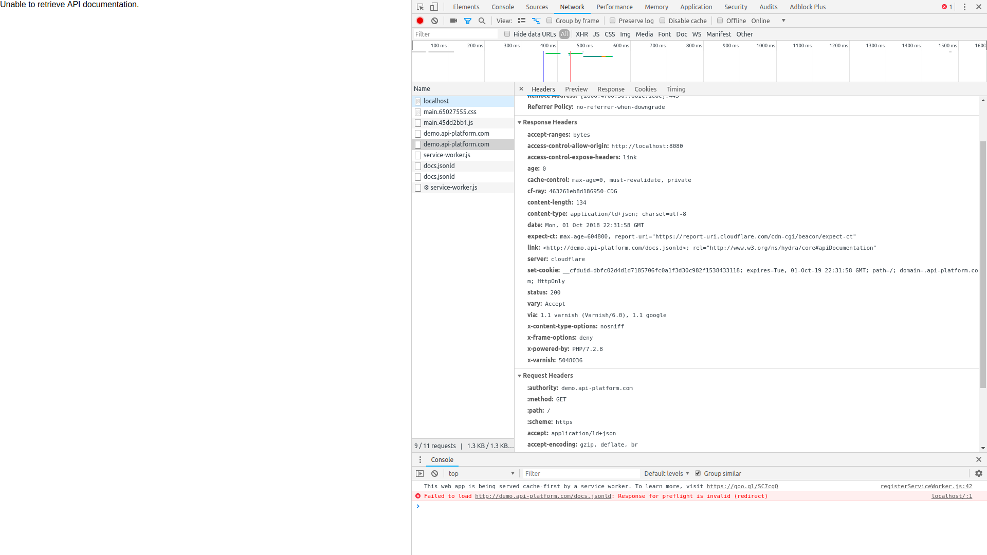Viewport: 987px width, 555px height.
Task: Open network search magnifier
Action: (482, 21)
